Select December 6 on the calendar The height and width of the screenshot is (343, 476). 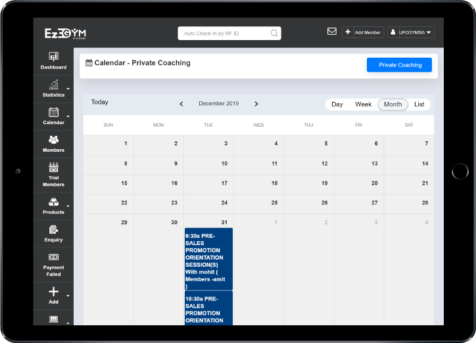click(x=376, y=143)
